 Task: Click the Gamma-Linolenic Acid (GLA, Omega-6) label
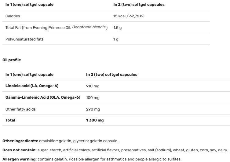43,97
